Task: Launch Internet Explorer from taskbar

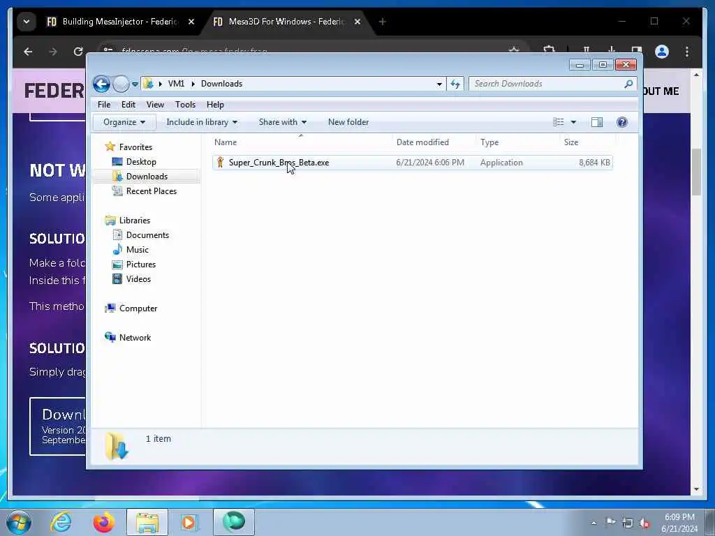Action: tap(61, 522)
